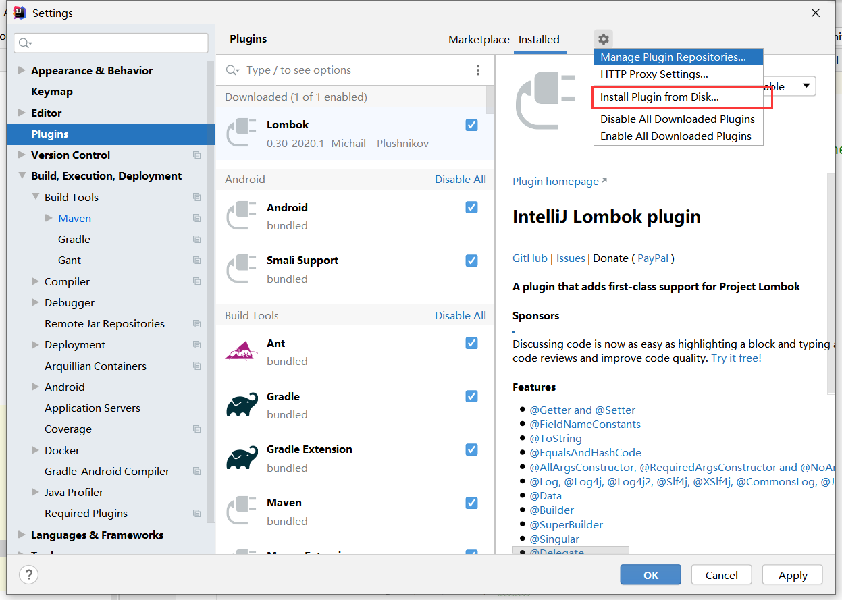Click the Lombok plugin icon in list
Viewport: 842px width, 600px height.
tap(241, 133)
